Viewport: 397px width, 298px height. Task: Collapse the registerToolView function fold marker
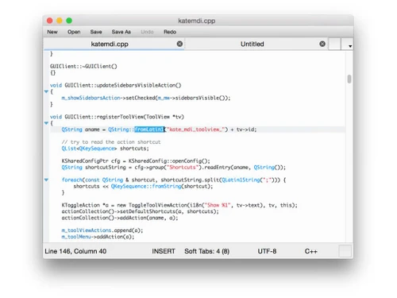46,123
